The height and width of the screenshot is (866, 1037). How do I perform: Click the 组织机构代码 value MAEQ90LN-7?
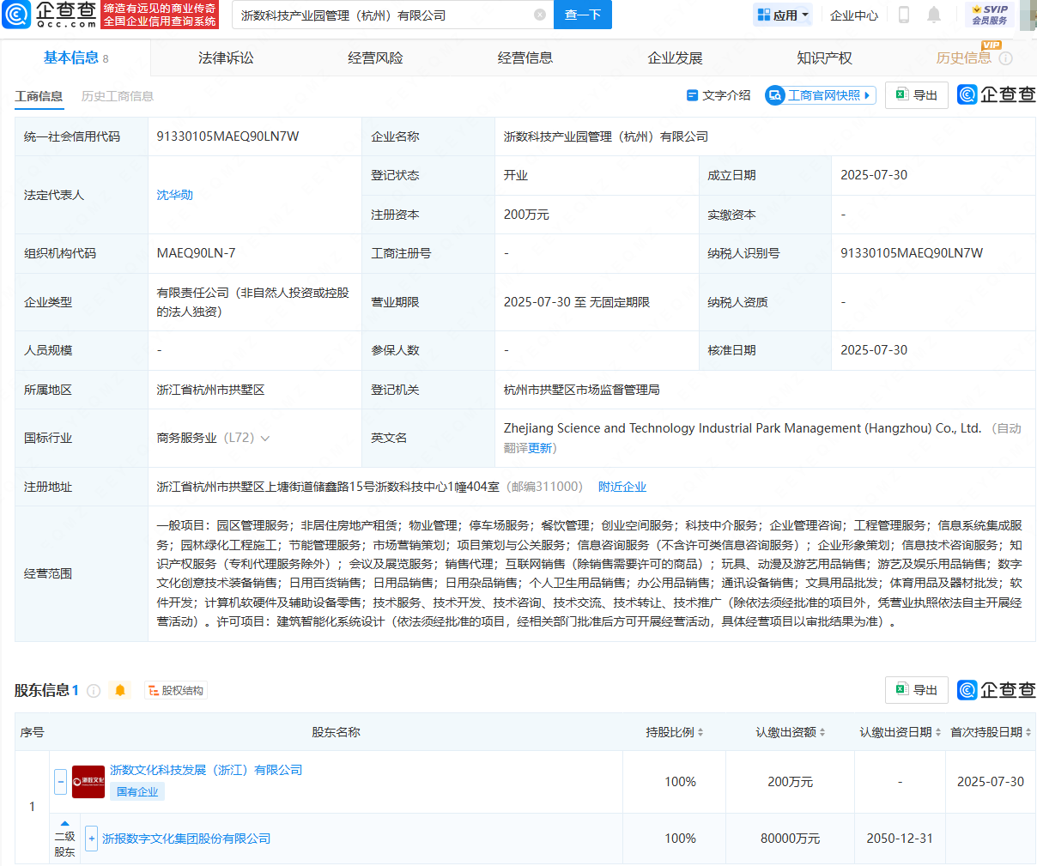coord(196,253)
